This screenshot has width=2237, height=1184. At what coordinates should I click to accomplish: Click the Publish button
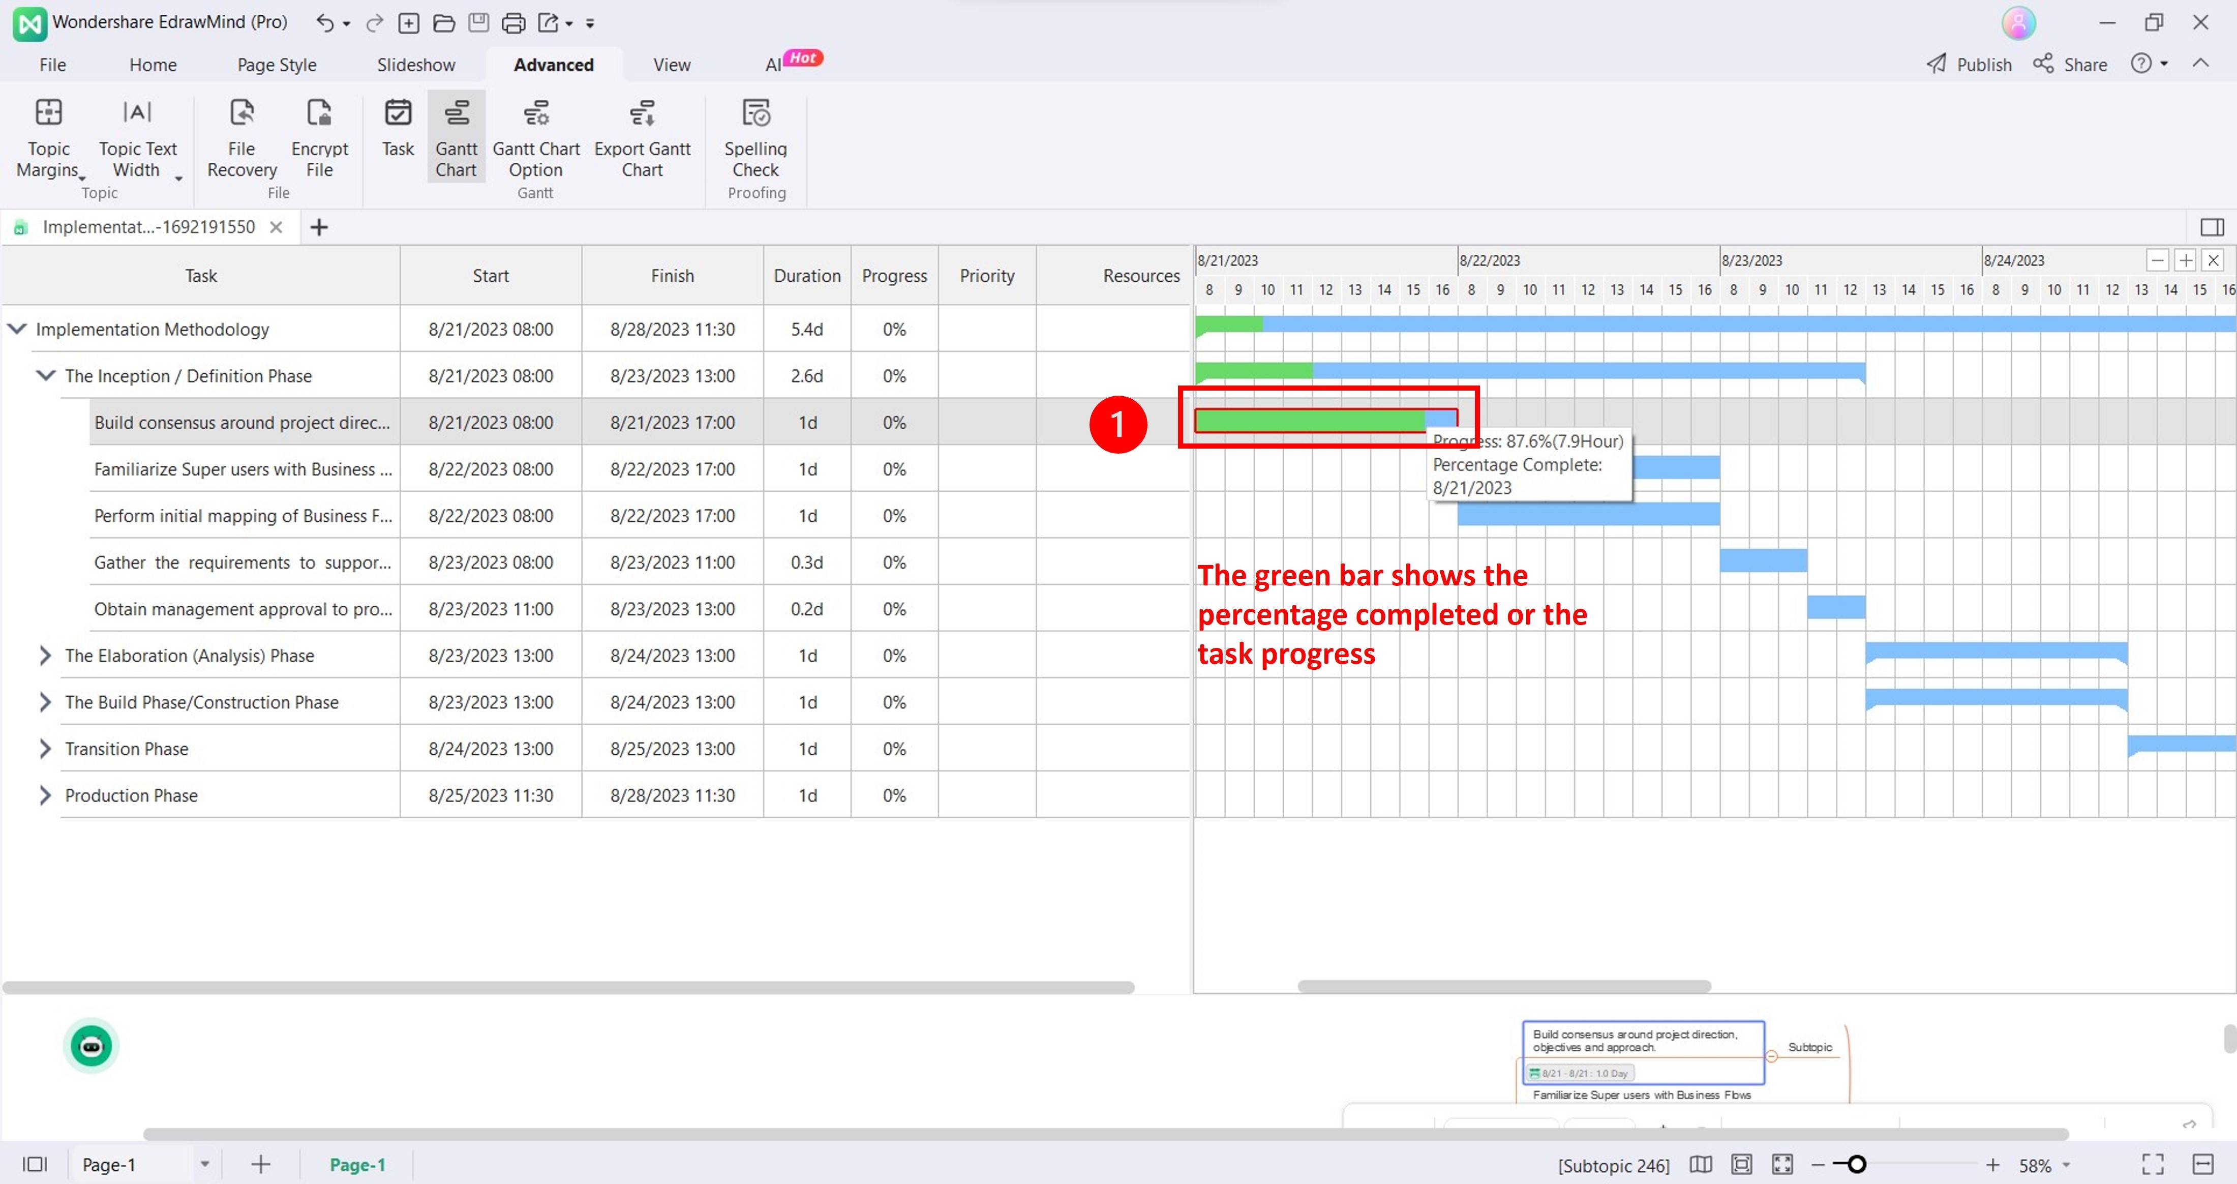pos(1969,64)
